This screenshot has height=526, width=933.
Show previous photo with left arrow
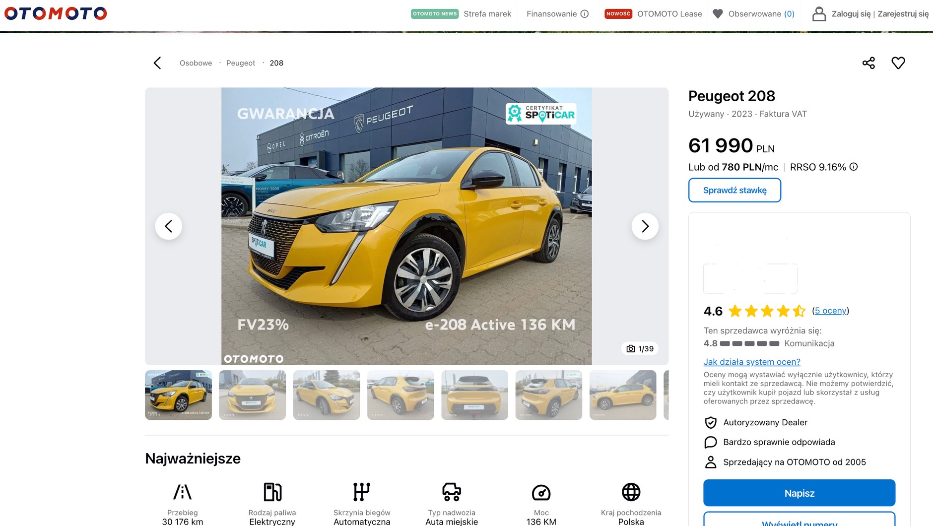click(169, 226)
